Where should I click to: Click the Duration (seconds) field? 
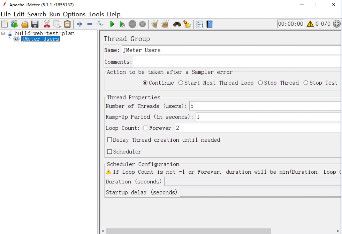(252, 182)
